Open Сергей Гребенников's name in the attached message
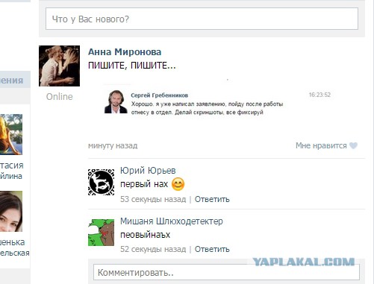 (x=160, y=95)
